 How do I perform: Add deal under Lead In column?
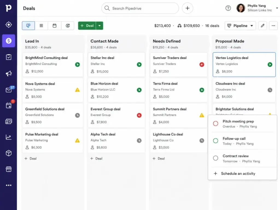pyautogui.click(x=31, y=159)
